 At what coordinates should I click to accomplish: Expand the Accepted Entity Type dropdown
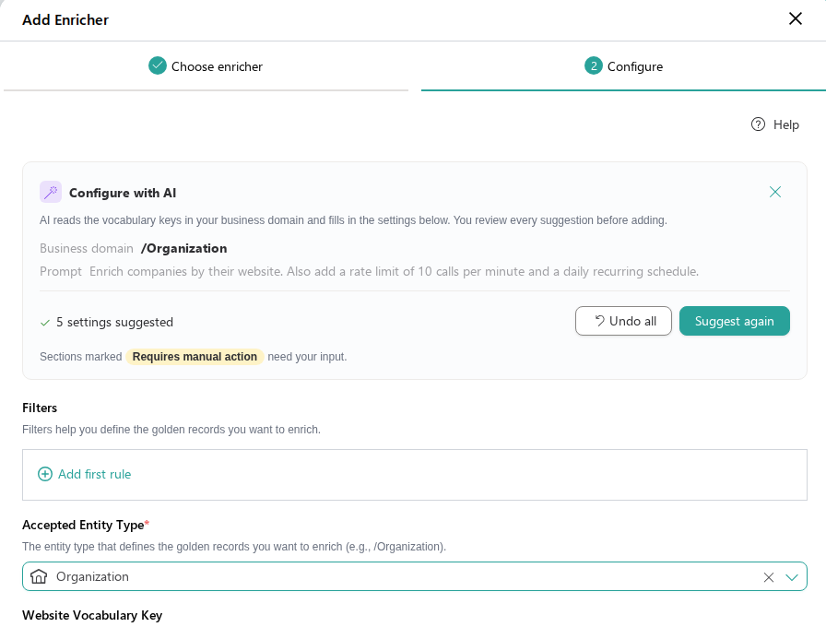click(792, 577)
